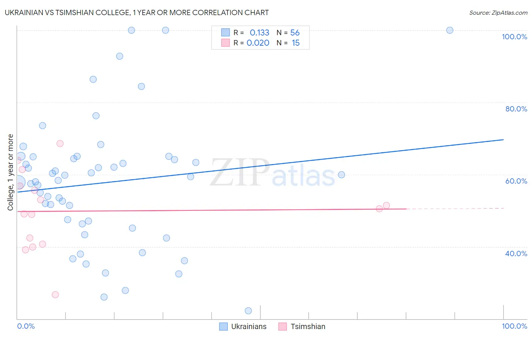532x337 pixels.
Task: Click the highest pink Tsimshian data point
Action: click(x=60, y=144)
